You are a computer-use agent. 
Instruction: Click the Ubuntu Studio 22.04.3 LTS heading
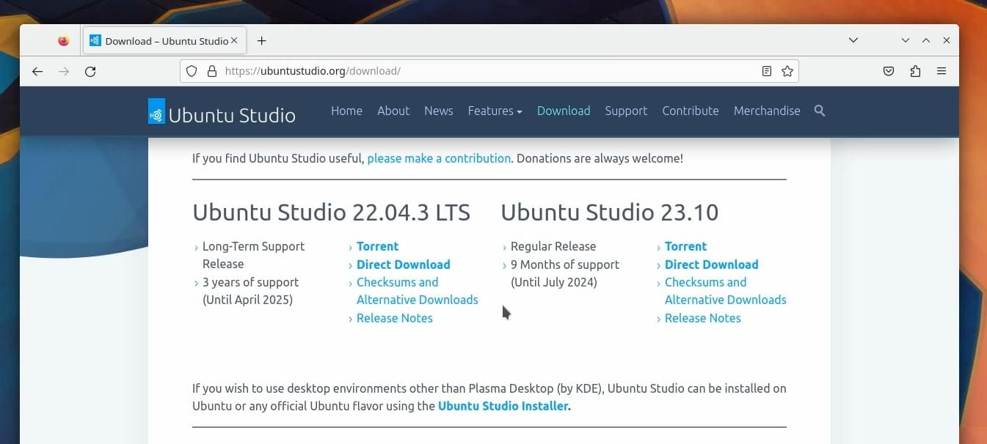pyautogui.click(x=331, y=212)
